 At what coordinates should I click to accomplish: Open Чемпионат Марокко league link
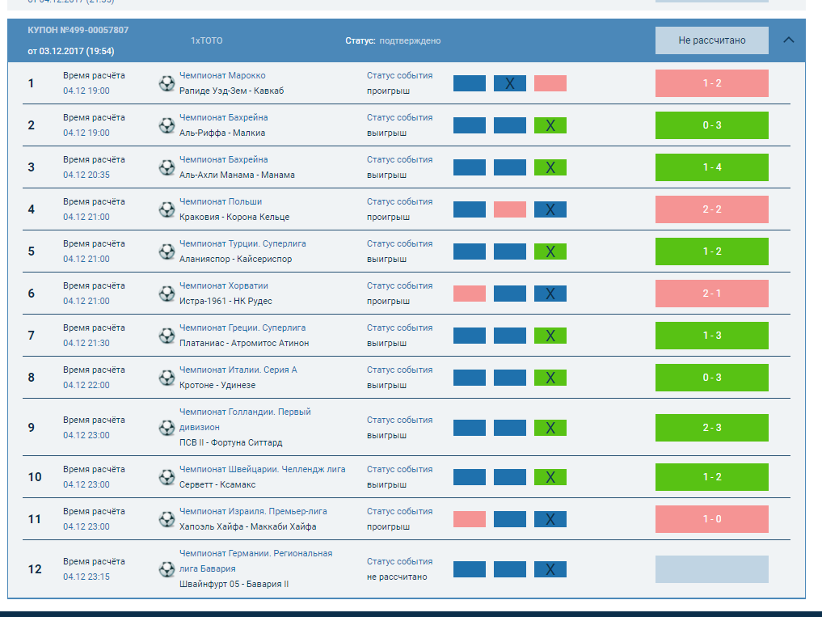coord(222,75)
